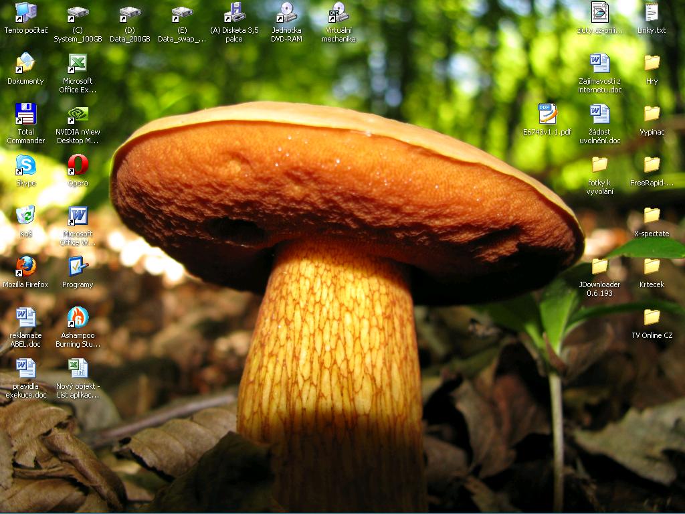Click the Virtuální mechanika DVD icon

click(338, 13)
